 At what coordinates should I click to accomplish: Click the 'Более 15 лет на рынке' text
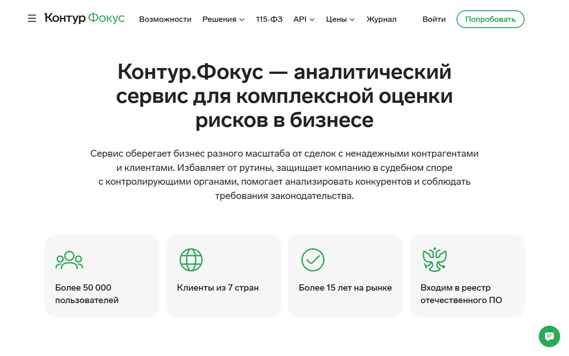[345, 287]
